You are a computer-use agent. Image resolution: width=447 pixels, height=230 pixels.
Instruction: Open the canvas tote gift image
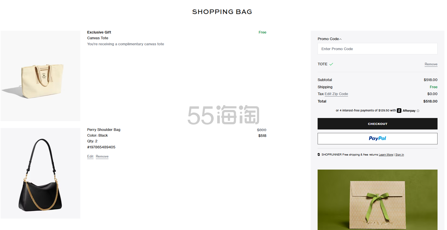(x=40, y=76)
